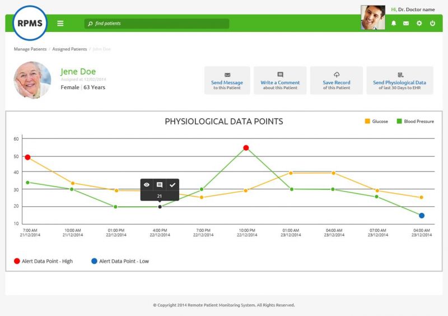
Task: Open Assigned Patients breadcrumb link
Action: click(69, 49)
